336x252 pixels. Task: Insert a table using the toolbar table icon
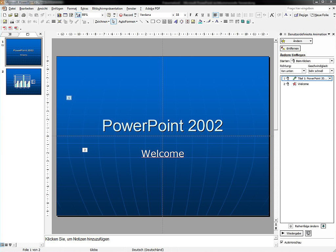click(x=65, y=15)
